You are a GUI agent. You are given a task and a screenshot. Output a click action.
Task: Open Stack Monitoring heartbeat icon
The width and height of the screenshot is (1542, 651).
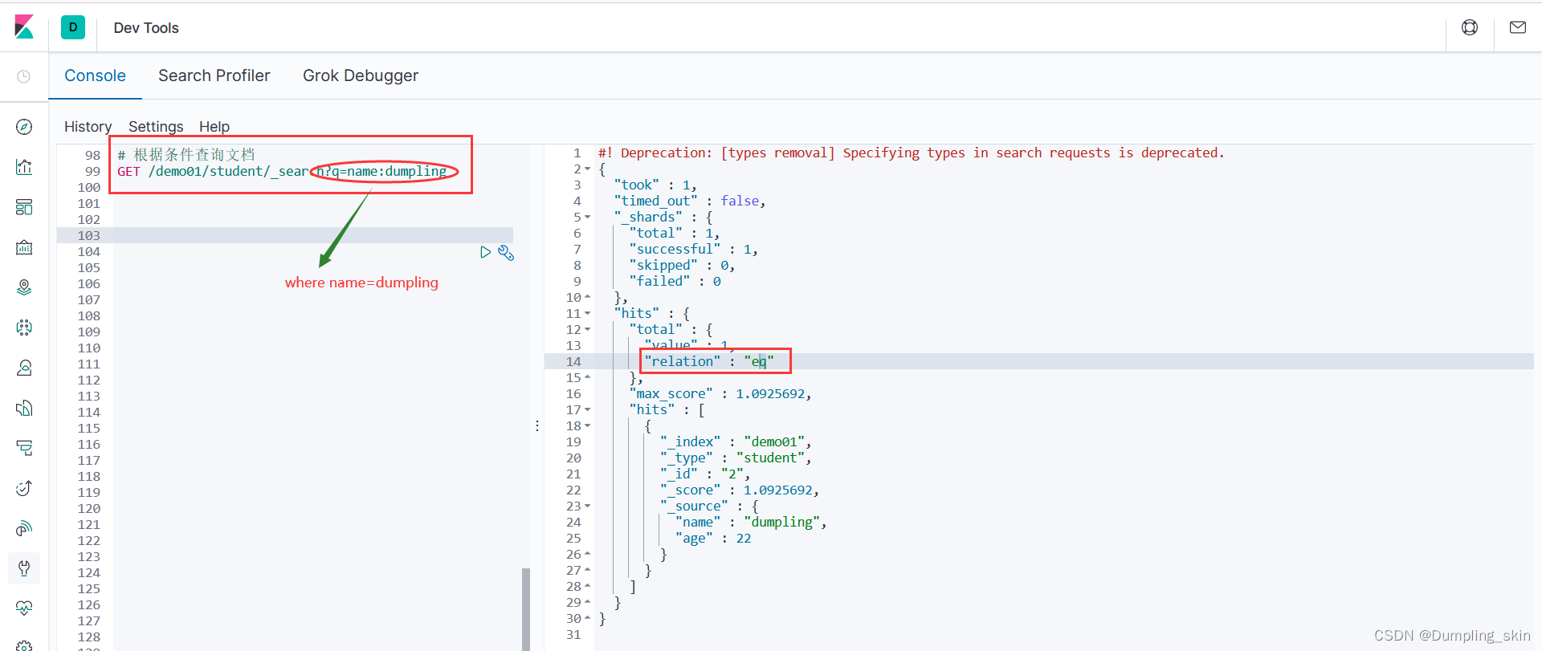[x=24, y=608]
